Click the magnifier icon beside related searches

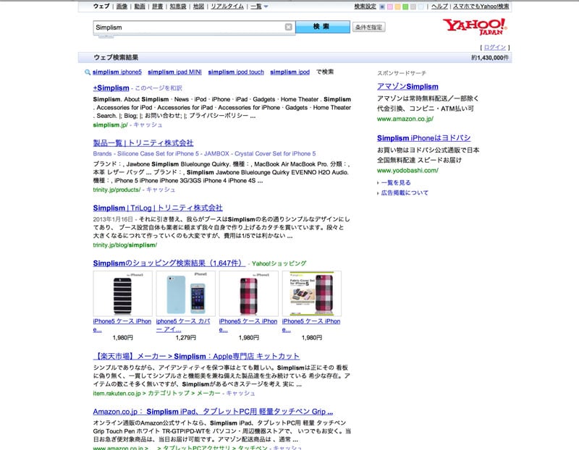pyautogui.click(x=88, y=72)
